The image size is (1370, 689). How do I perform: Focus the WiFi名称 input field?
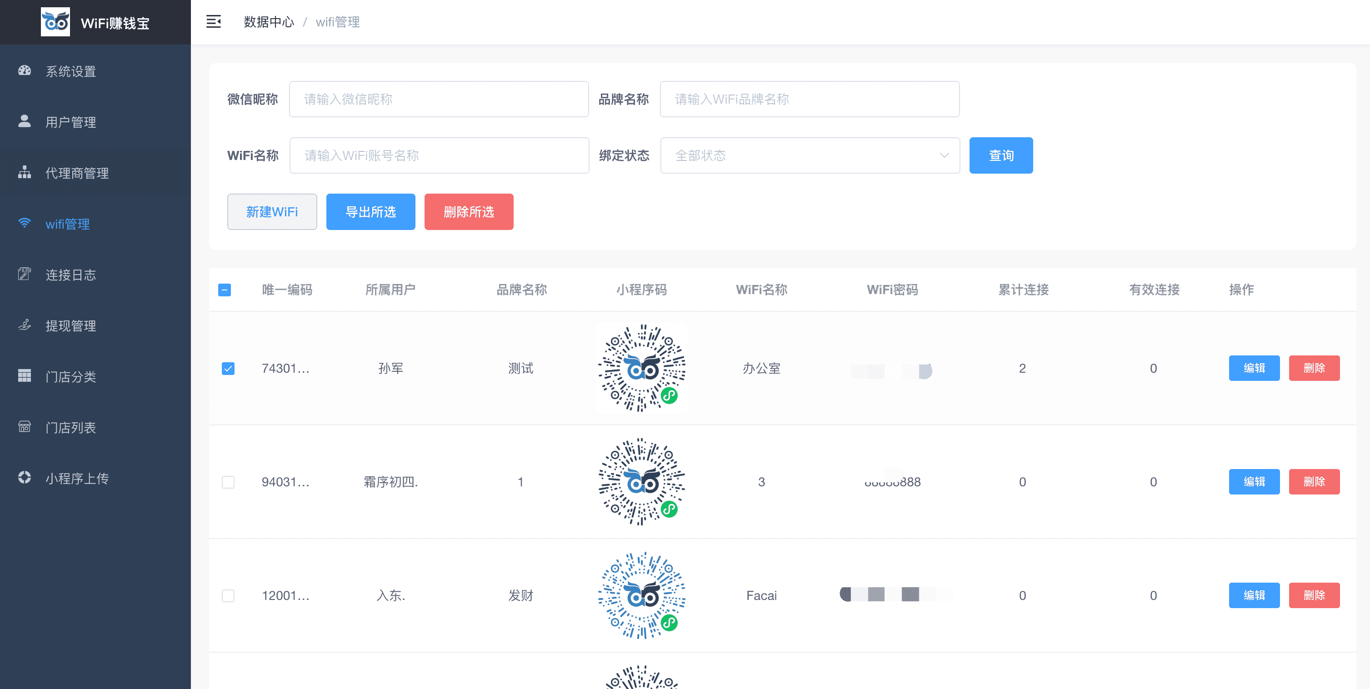click(439, 155)
